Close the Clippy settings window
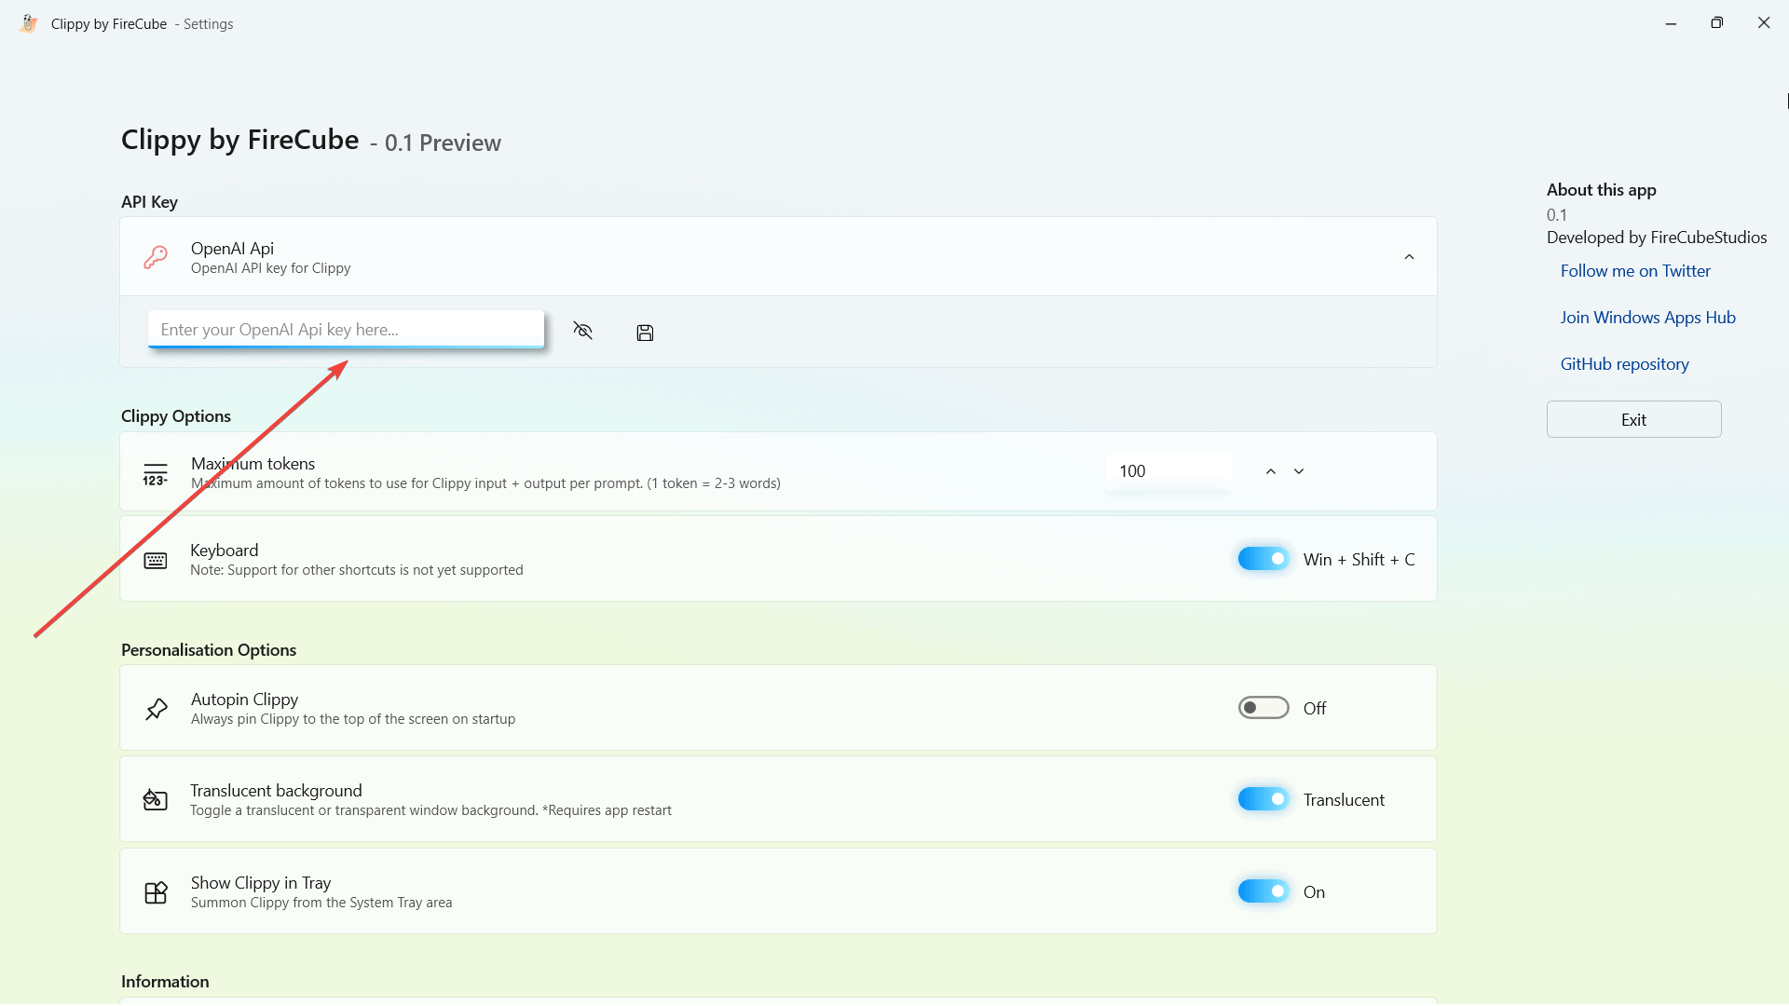The image size is (1789, 1006). click(x=1764, y=23)
